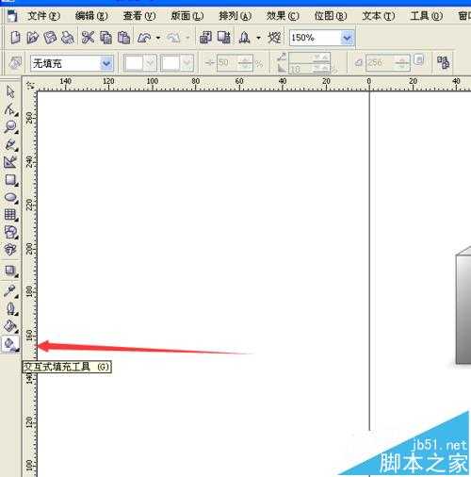
Task: Select the Zoom magnifier tool
Action: tap(10, 126)
